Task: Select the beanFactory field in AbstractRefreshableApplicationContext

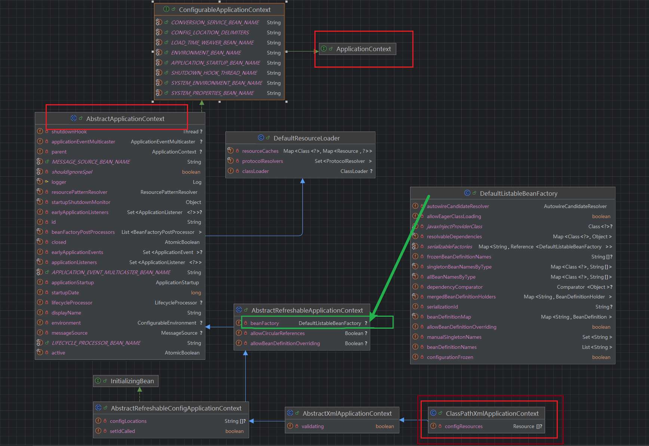Action: tap(265, 323)
